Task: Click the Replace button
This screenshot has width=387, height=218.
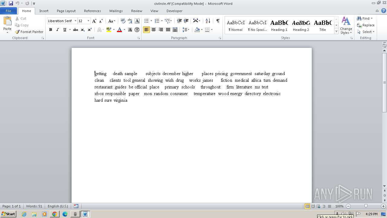Action: 366,25
